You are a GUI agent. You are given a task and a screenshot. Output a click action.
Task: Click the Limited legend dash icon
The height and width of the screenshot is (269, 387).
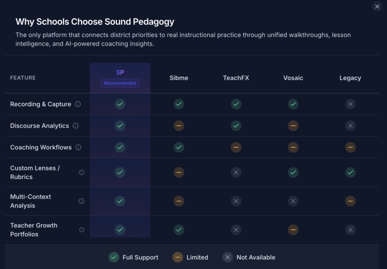click(x=178, y=257)
